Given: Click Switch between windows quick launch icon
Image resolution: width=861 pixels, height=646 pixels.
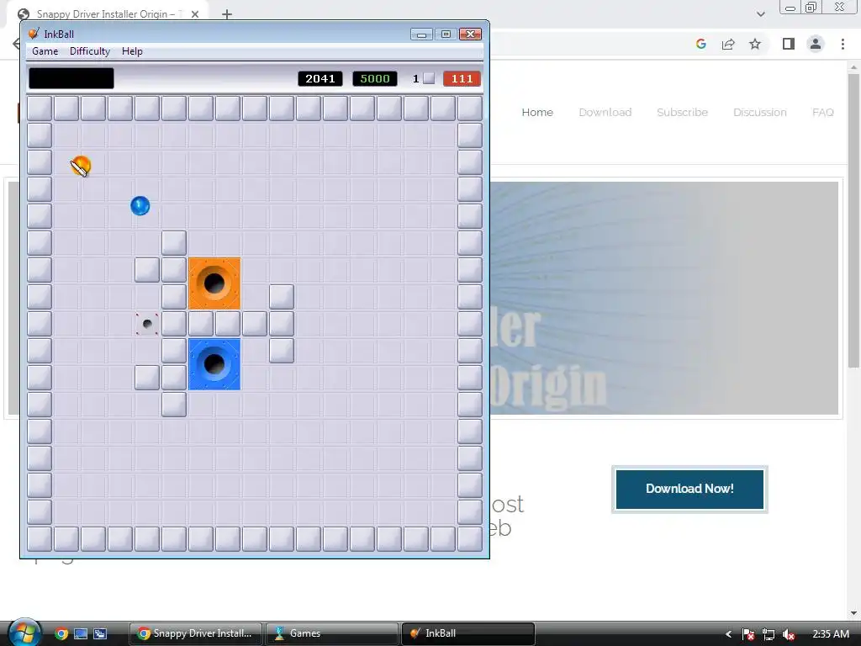Looking at the screenshot, I should (100, 633).
